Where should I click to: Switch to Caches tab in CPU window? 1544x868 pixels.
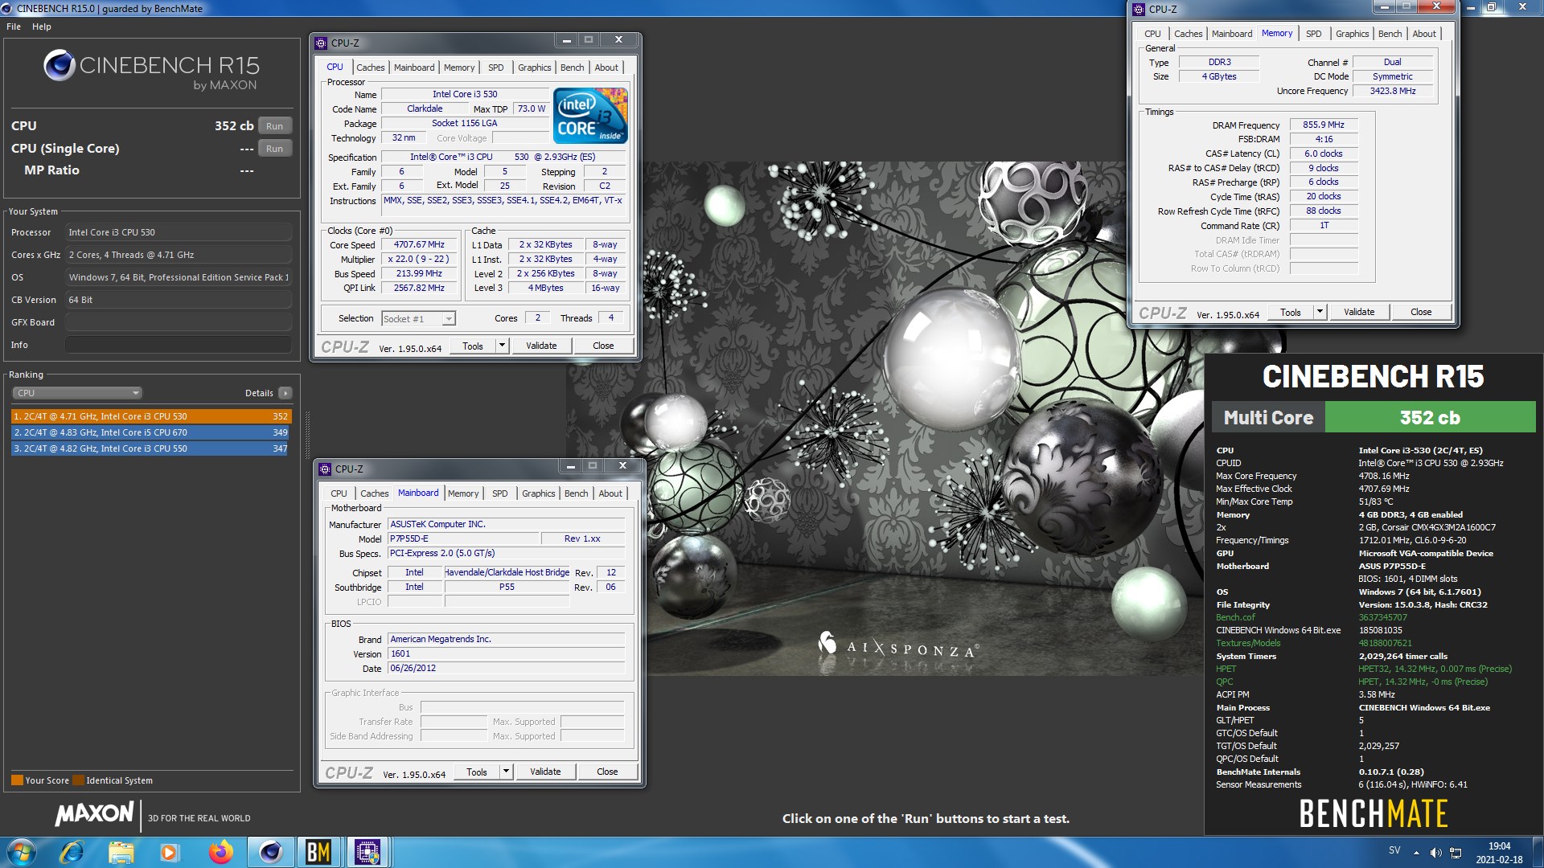[x=371, y=68]
